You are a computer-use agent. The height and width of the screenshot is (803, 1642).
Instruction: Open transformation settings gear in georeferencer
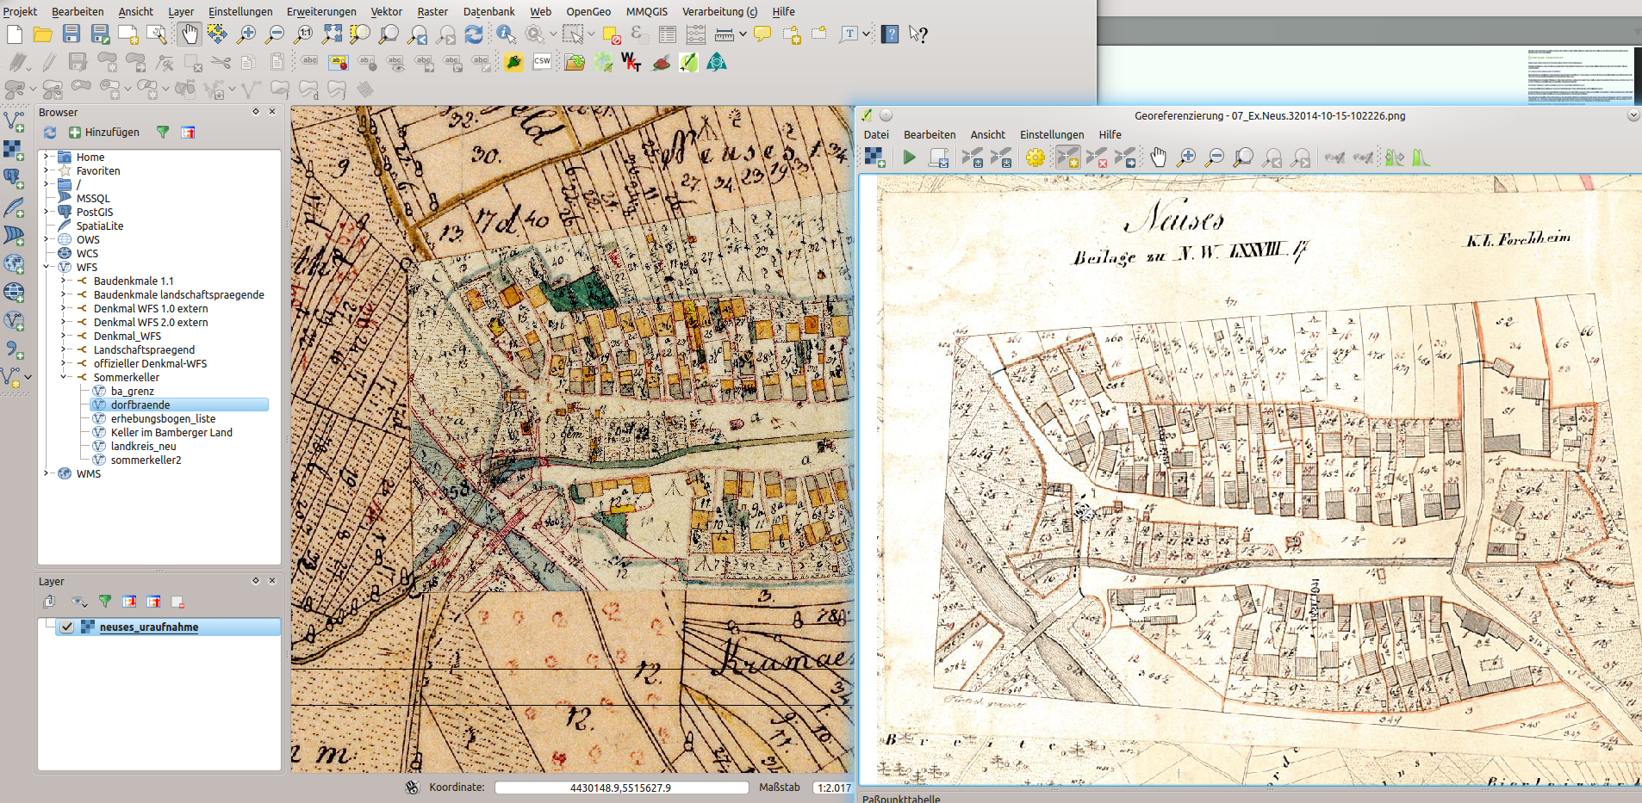[1036, 158]
